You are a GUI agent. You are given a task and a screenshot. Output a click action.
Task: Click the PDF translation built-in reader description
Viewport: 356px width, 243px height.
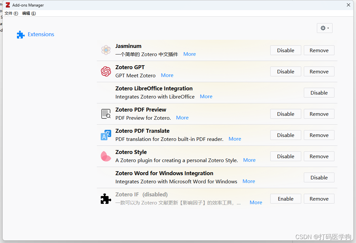click(170, 139)
